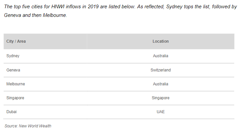Click Australia in the Melbourne row

[160, 84]
